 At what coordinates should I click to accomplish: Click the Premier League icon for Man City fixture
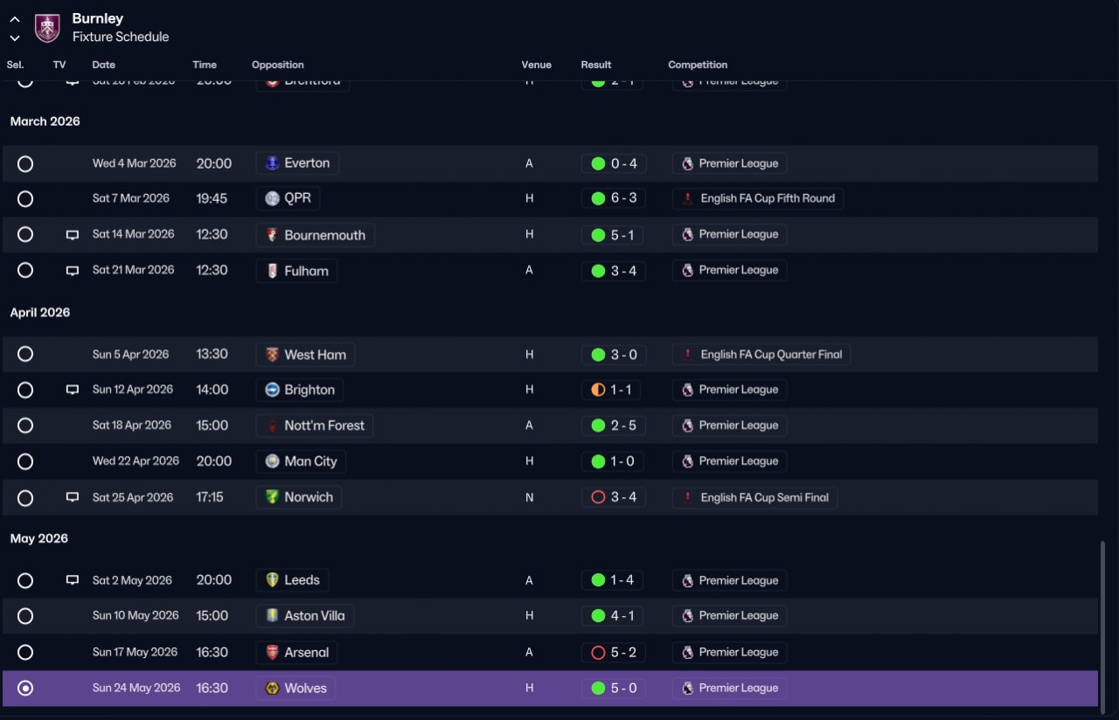coord(688,461)
